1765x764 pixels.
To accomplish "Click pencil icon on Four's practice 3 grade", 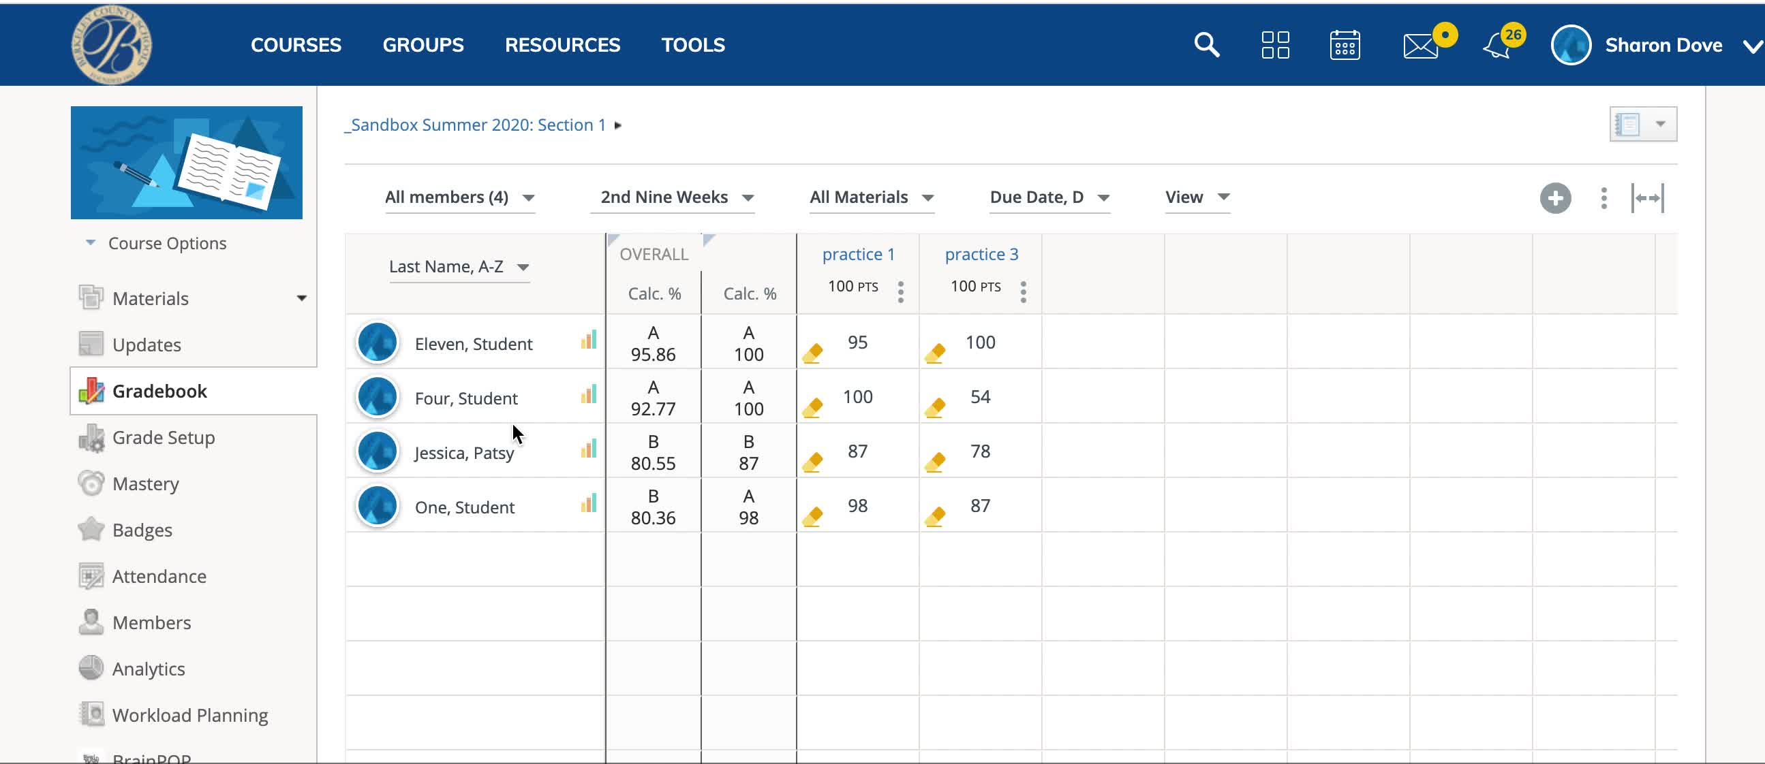I will coord(935,408).
